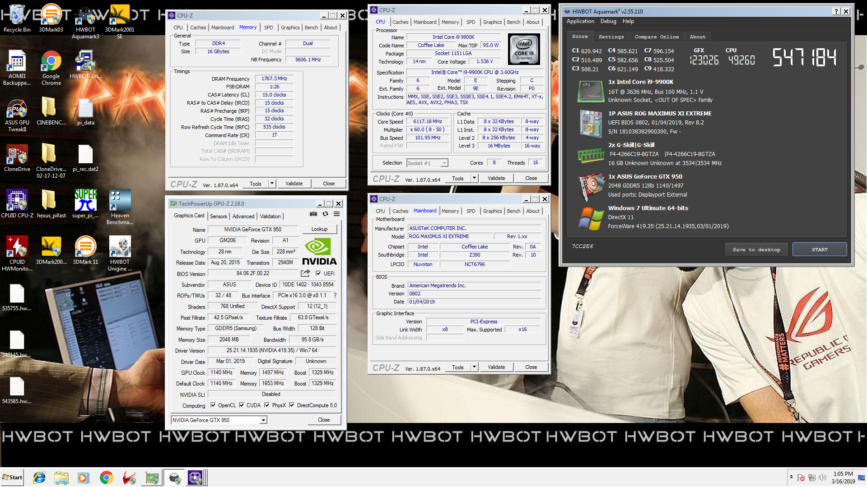The image size is (867, 487).
Task: Click Validate in the CPU-Z Mainboard window
Action: tap(496, 367)
